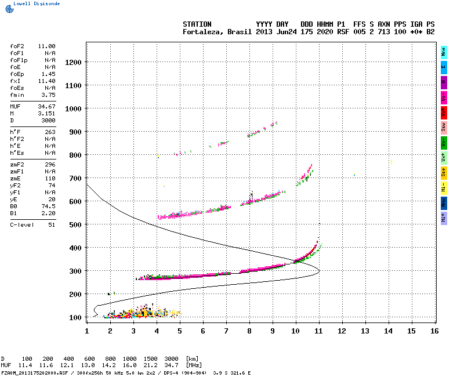Click the Lowell Digisonde title text
This screenshot has width=464, height=377.
point(37,4)
